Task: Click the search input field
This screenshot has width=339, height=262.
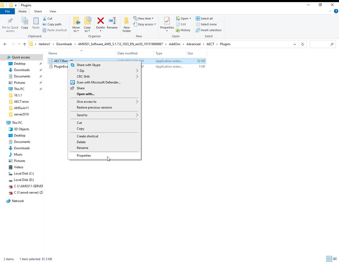Action: coord(320,44)
